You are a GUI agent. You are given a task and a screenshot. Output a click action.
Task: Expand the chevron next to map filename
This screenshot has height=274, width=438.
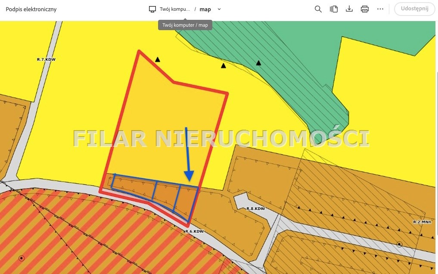point(219,9)
